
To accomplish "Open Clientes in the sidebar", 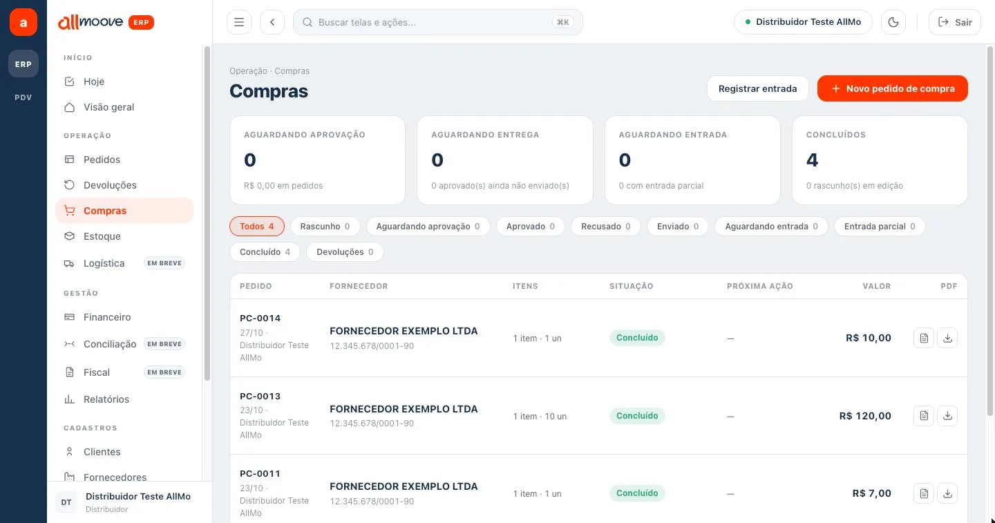I will pyautogui.click(x=124, y=452).
